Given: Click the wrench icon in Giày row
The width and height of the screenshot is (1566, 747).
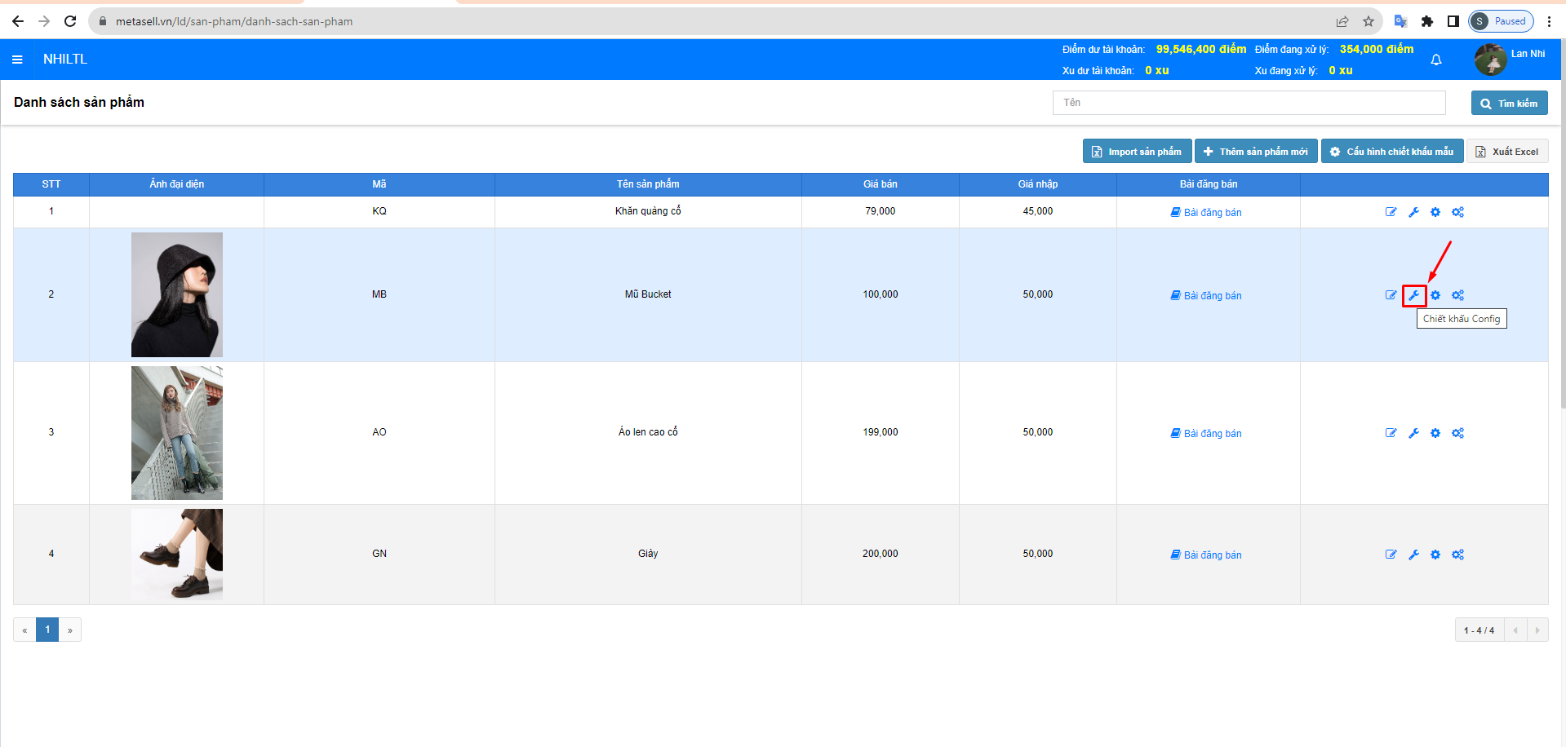Looking at the screenshot, I should coord(1413,555).
